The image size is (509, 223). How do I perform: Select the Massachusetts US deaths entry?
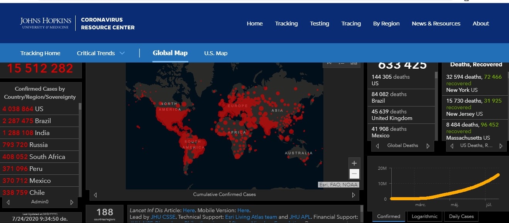tap(475, 131)
